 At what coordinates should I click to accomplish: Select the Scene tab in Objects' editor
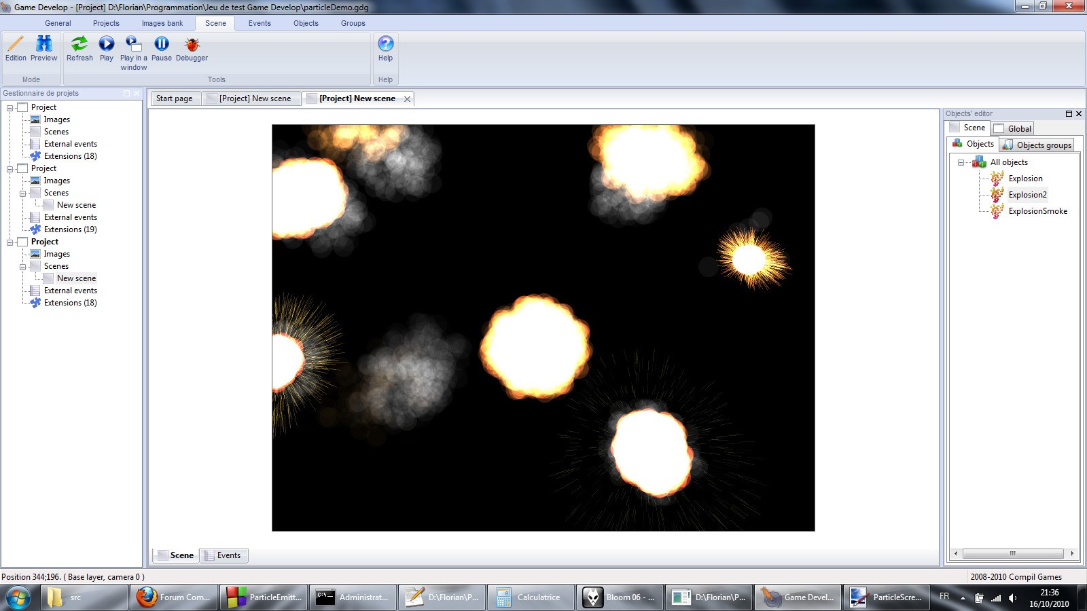[x=968, y=128]
